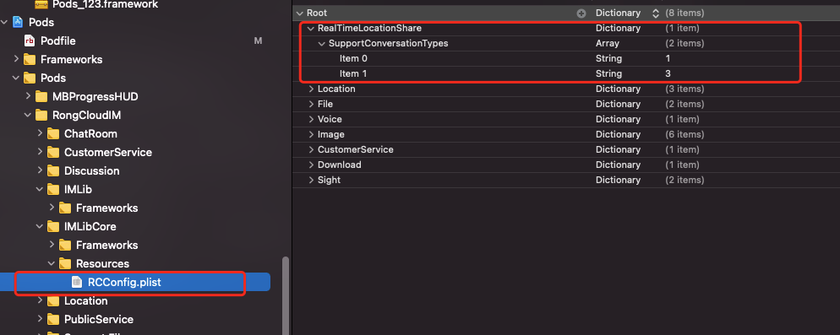Click the M status badge beside Podfile

258,41
